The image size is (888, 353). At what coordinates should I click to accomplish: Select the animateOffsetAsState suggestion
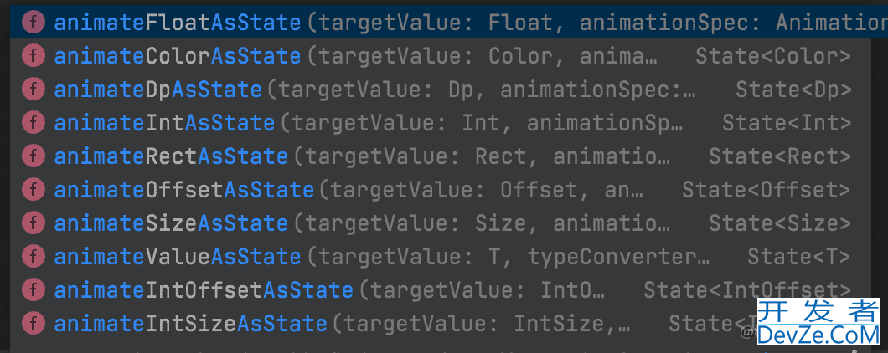(184, 190)
